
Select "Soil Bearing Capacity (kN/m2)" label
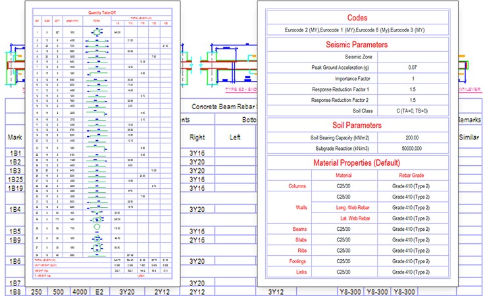(340, 137)
